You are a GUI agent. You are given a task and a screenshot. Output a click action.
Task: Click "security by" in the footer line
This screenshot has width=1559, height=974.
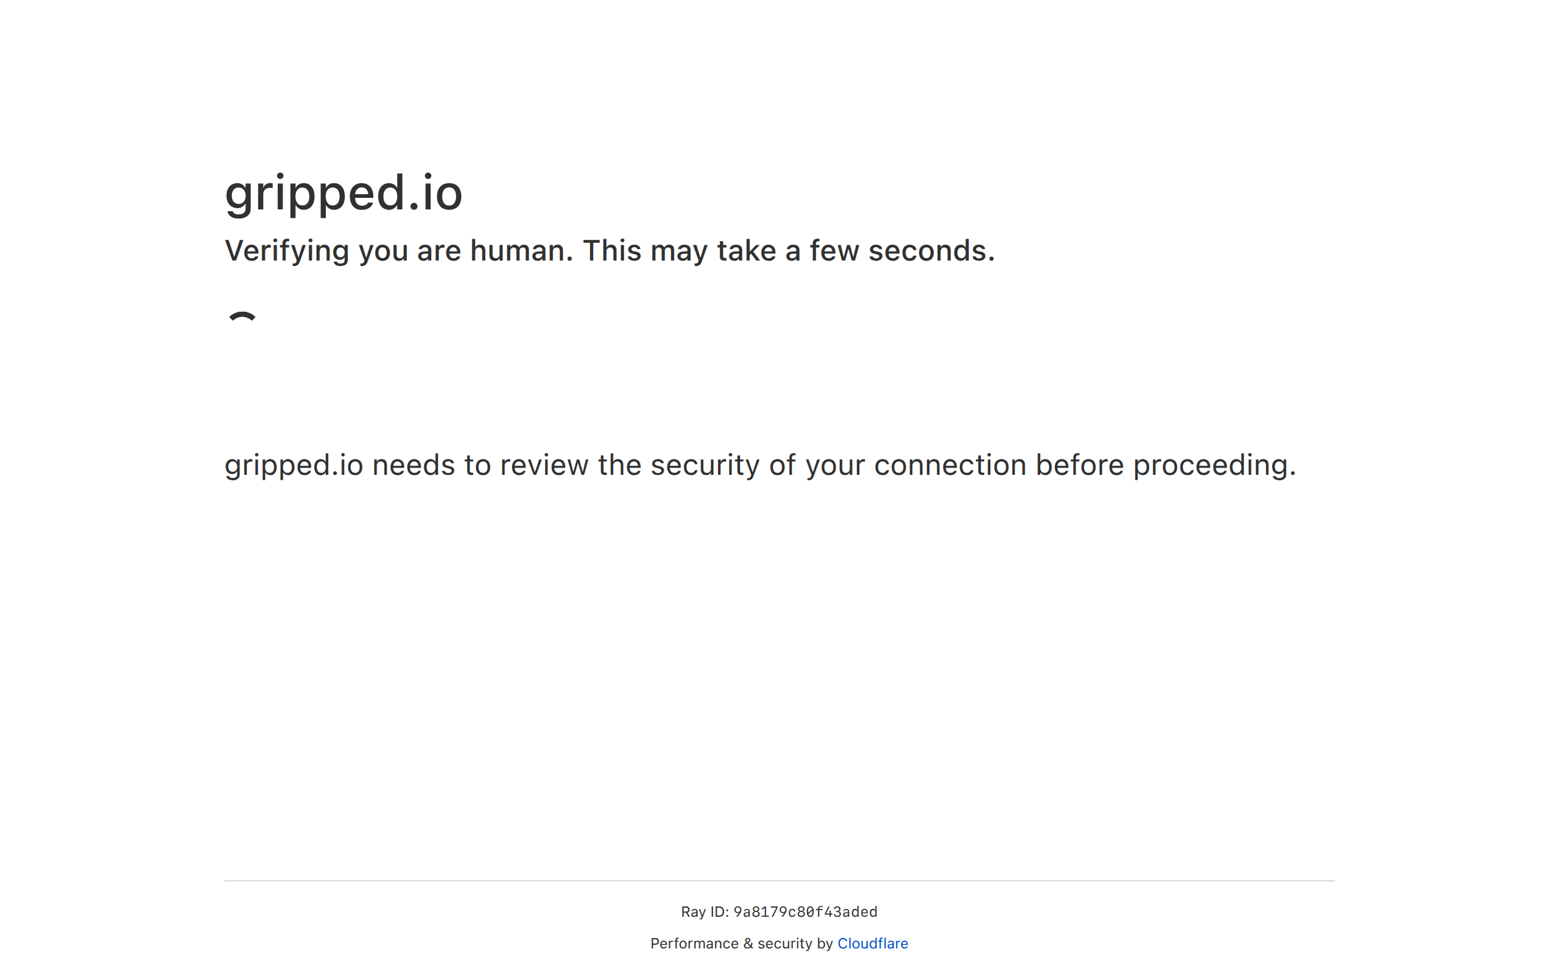(x=794, y=943)
